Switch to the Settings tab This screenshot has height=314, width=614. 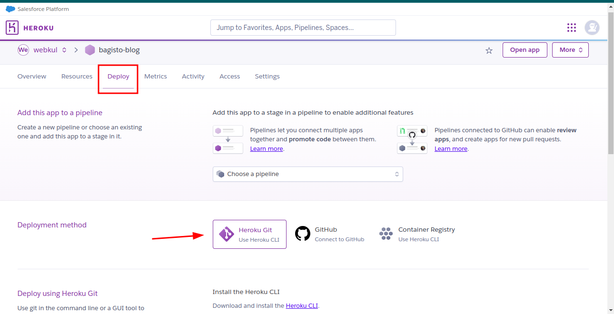coord(267,77)
